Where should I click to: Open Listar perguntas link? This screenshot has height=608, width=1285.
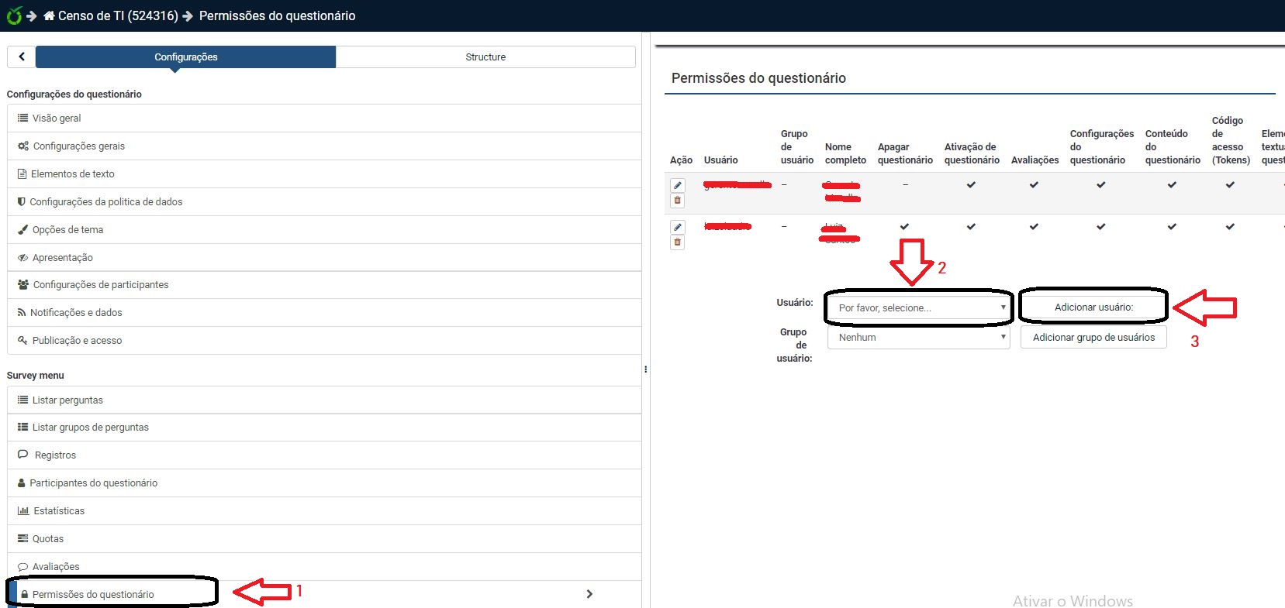coord(324,400)
